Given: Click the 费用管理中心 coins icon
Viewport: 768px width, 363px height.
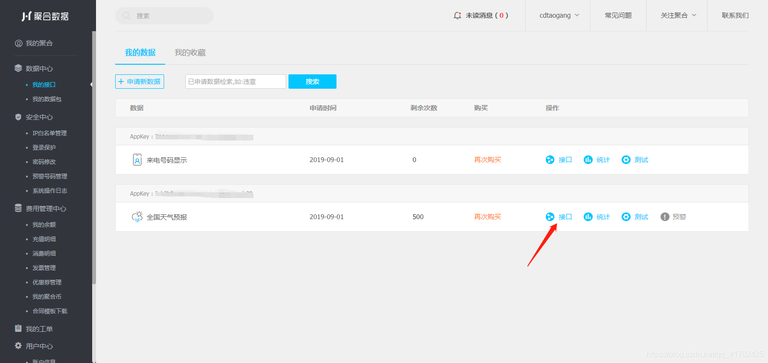Looking at the screenshot, I should pyautogui.click(x=18, y=208).
